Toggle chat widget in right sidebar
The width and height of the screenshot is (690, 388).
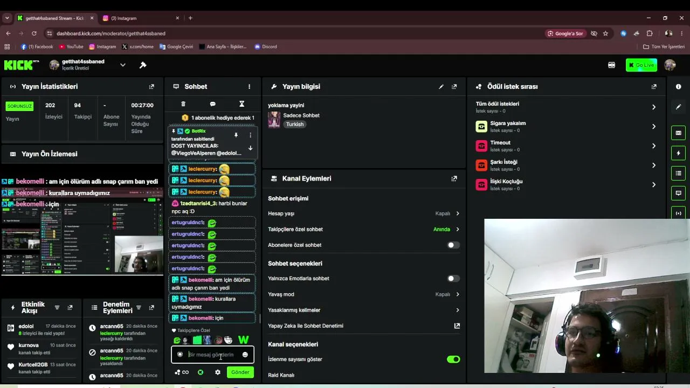tap(678, 193)
